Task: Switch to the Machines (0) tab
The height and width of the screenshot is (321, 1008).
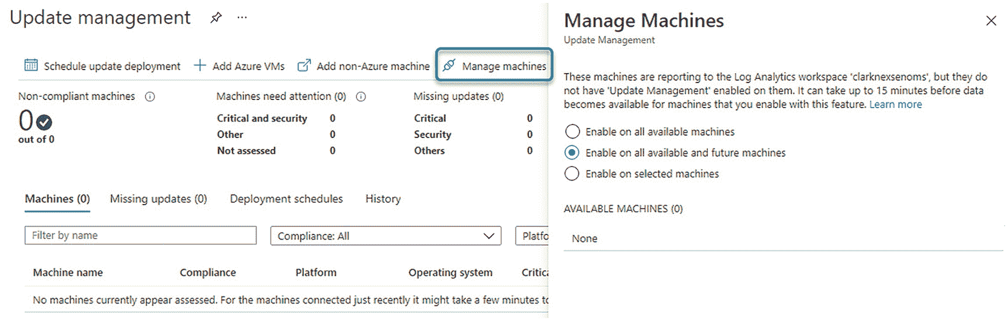Action: (x=57, y=199)
